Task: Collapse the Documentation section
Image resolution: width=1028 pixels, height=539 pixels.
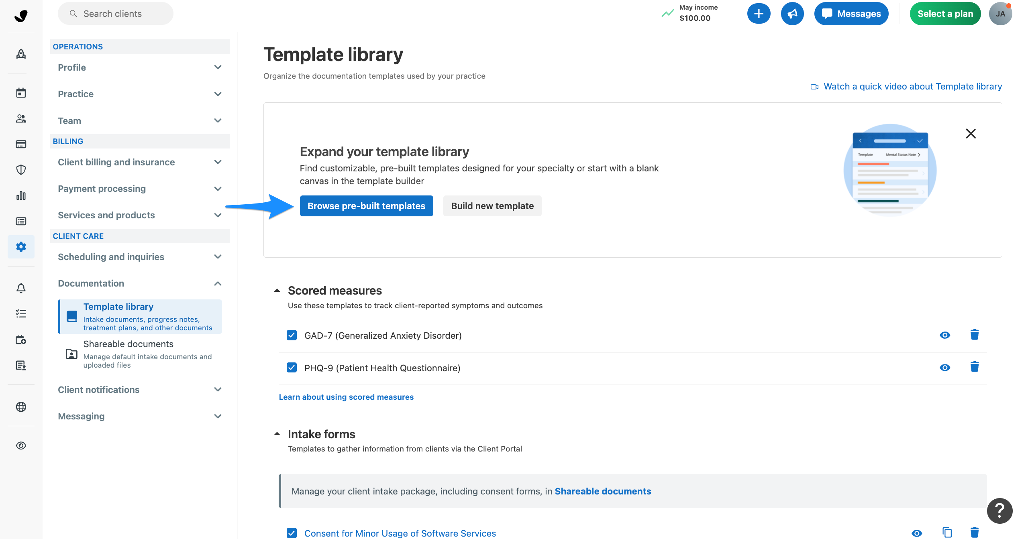Action: click(140, 283)
